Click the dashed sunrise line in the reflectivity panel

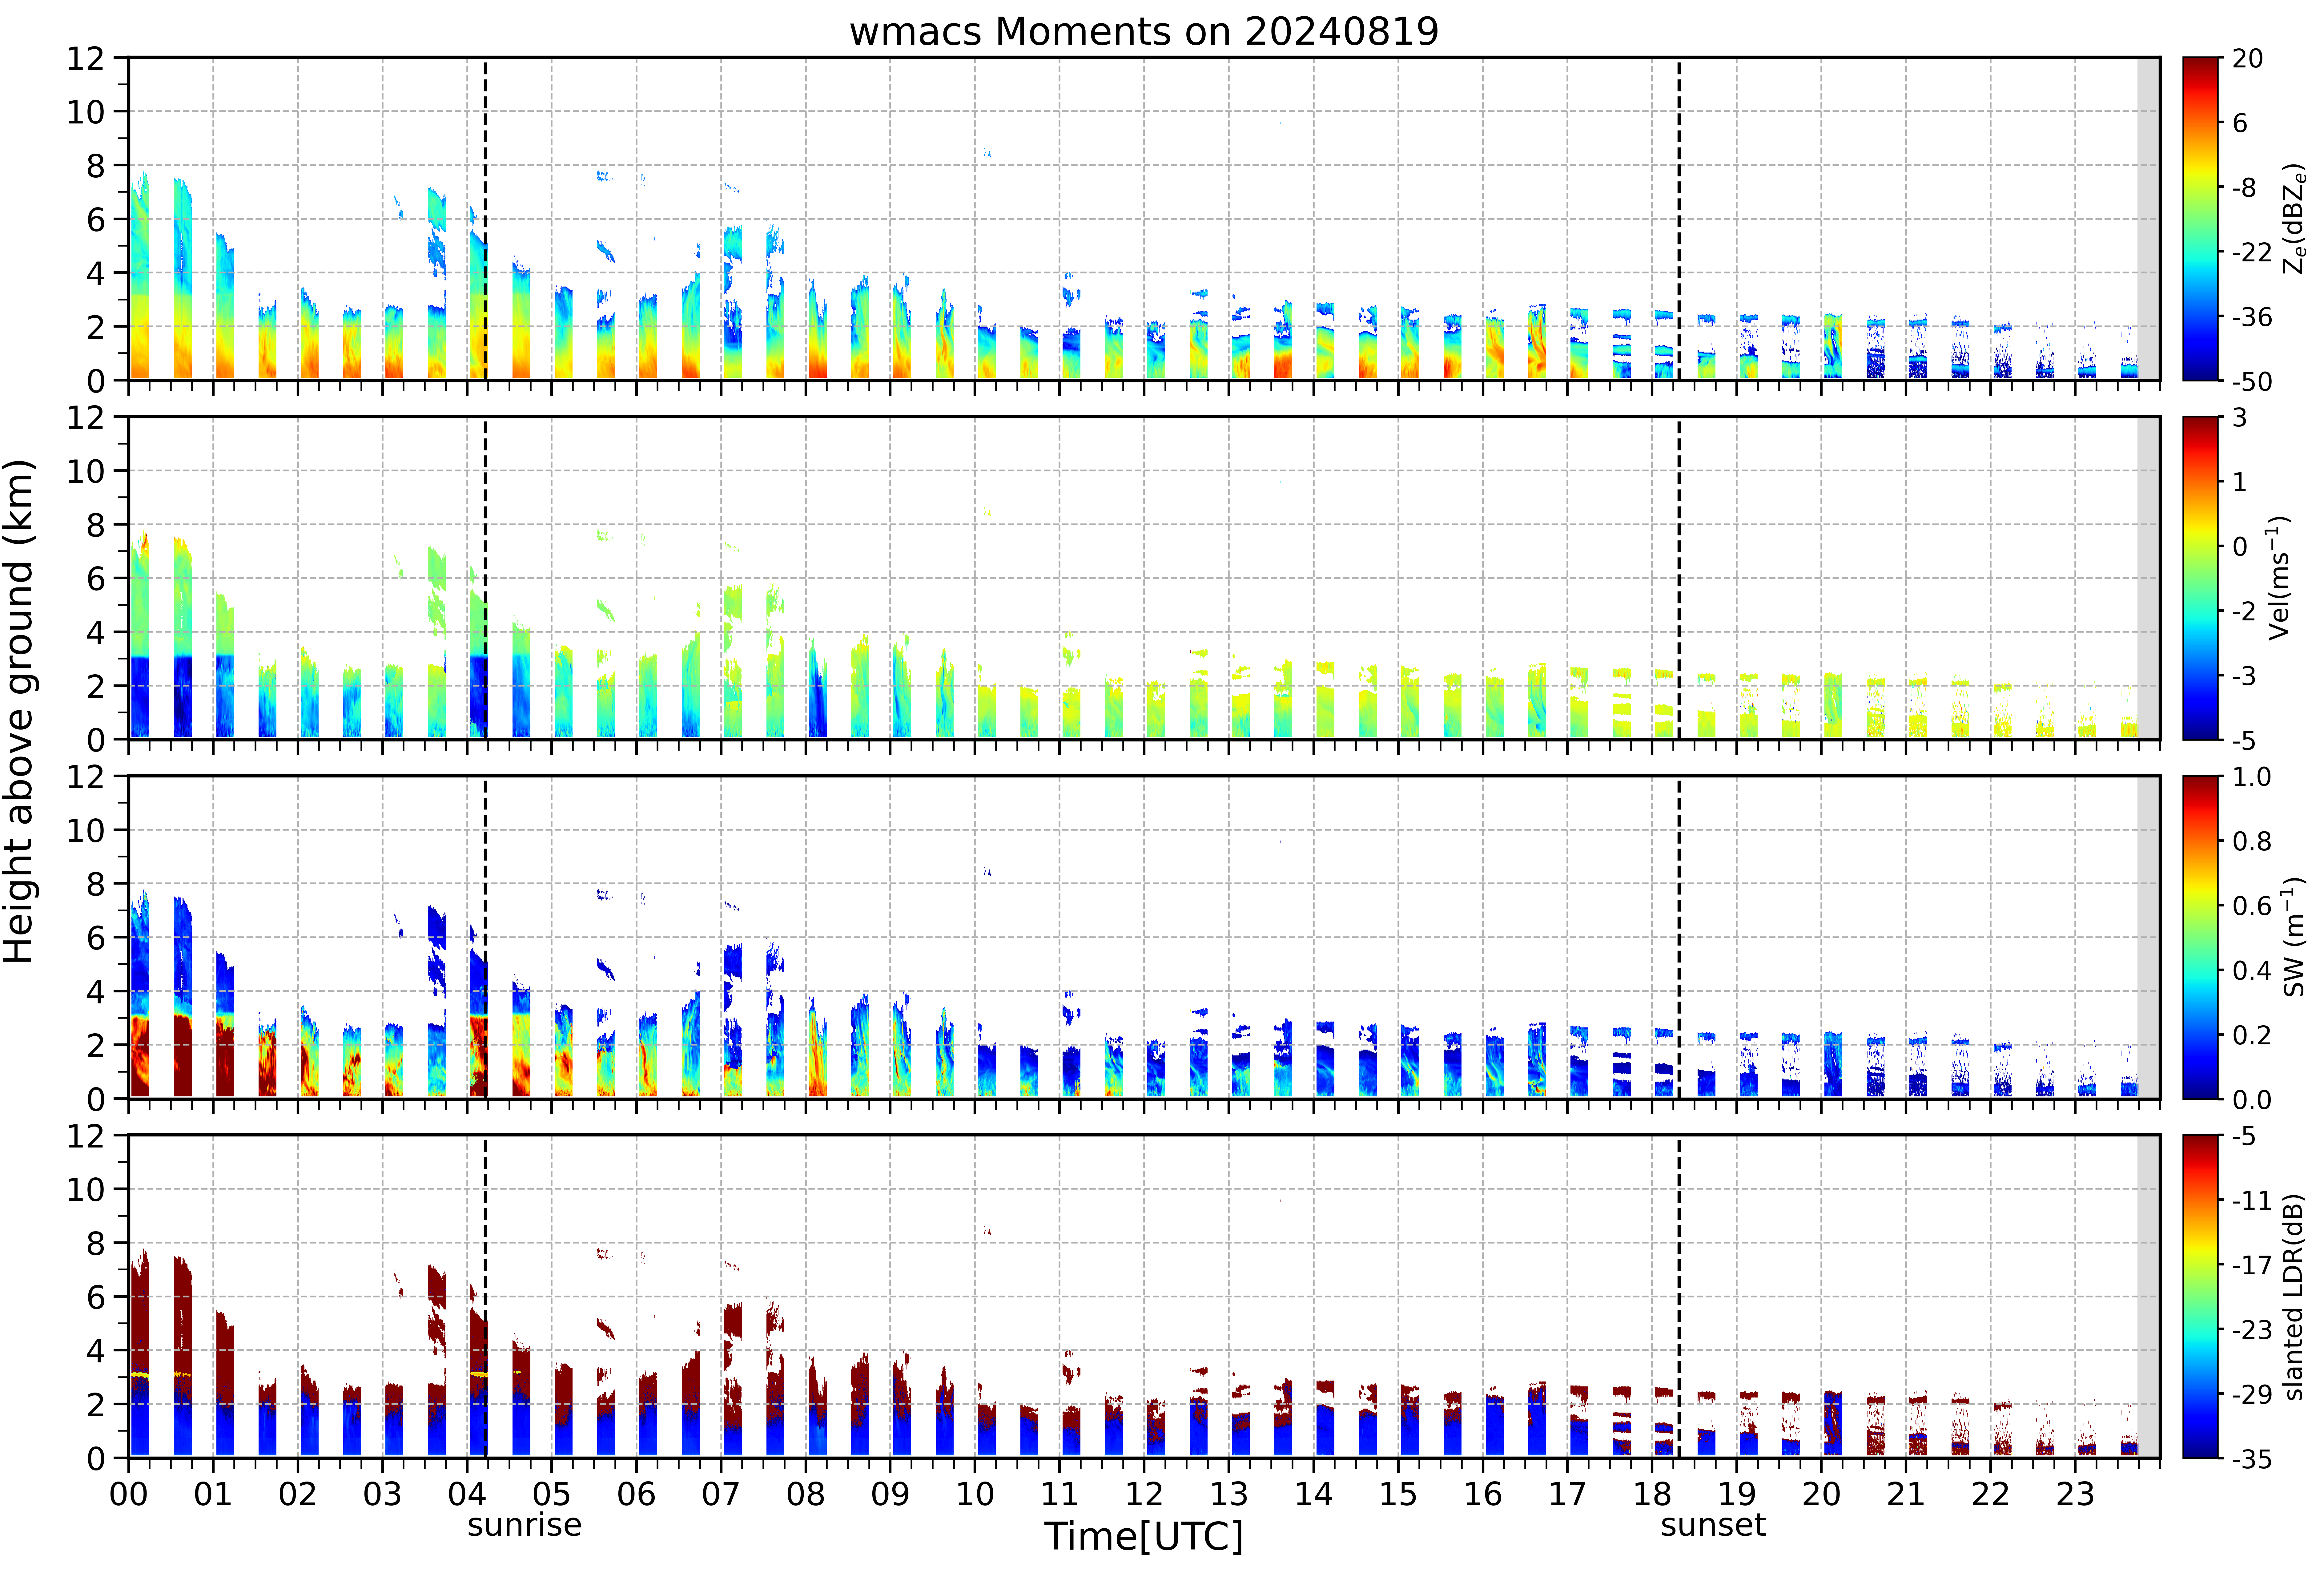(485, 219)
